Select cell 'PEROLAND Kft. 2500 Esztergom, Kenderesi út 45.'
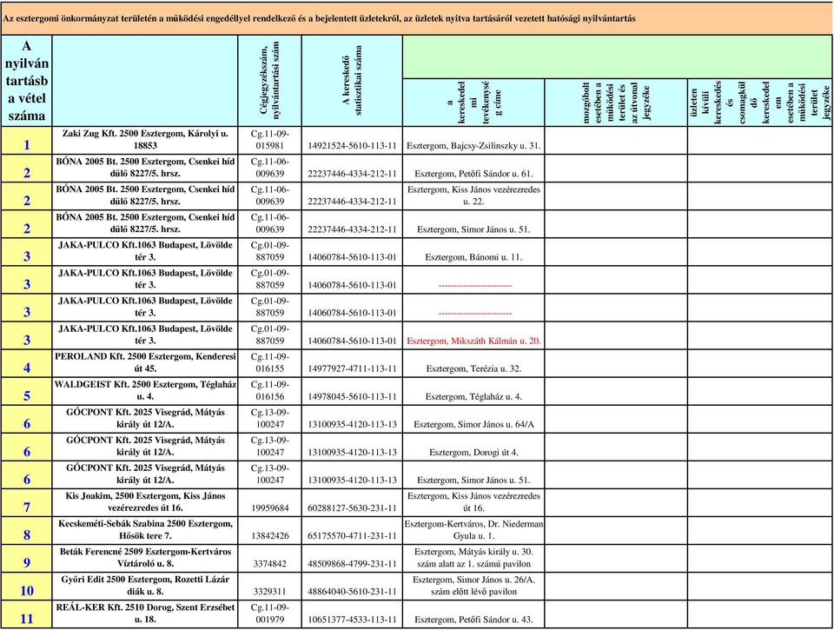Viewport: 834px width, 630px height. (x=145, y=363)
